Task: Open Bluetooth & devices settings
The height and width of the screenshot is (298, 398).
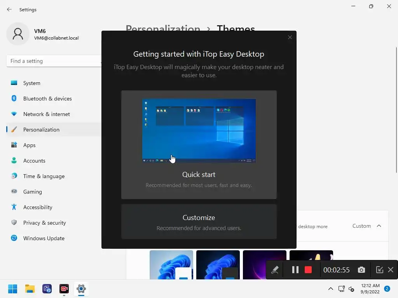Action: coord(54,99)
